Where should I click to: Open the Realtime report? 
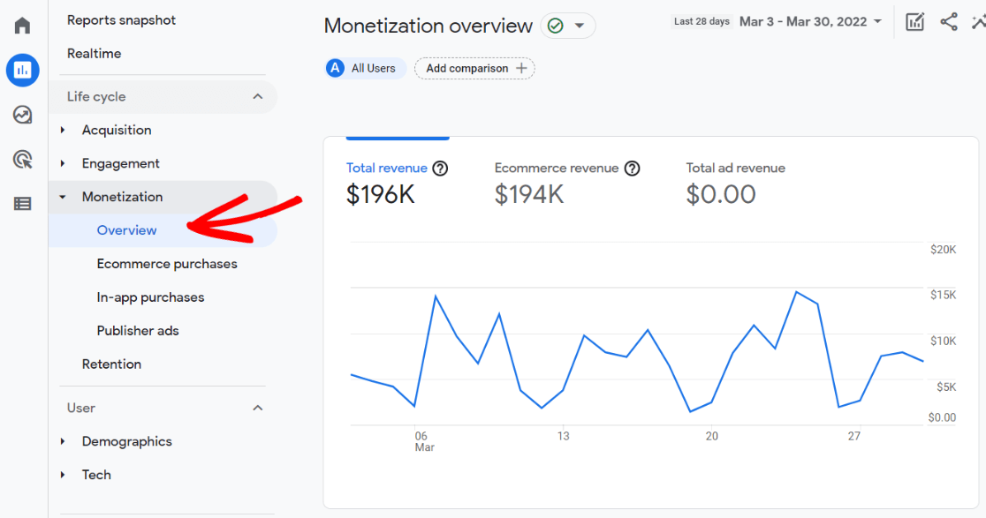click(93, 53)
